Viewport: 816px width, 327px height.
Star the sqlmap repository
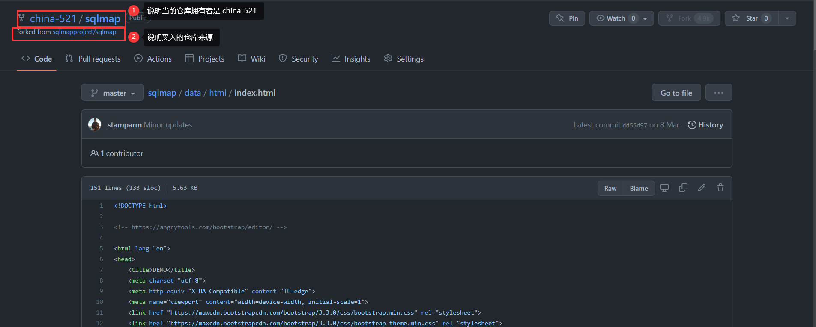[x=751, y=18]
